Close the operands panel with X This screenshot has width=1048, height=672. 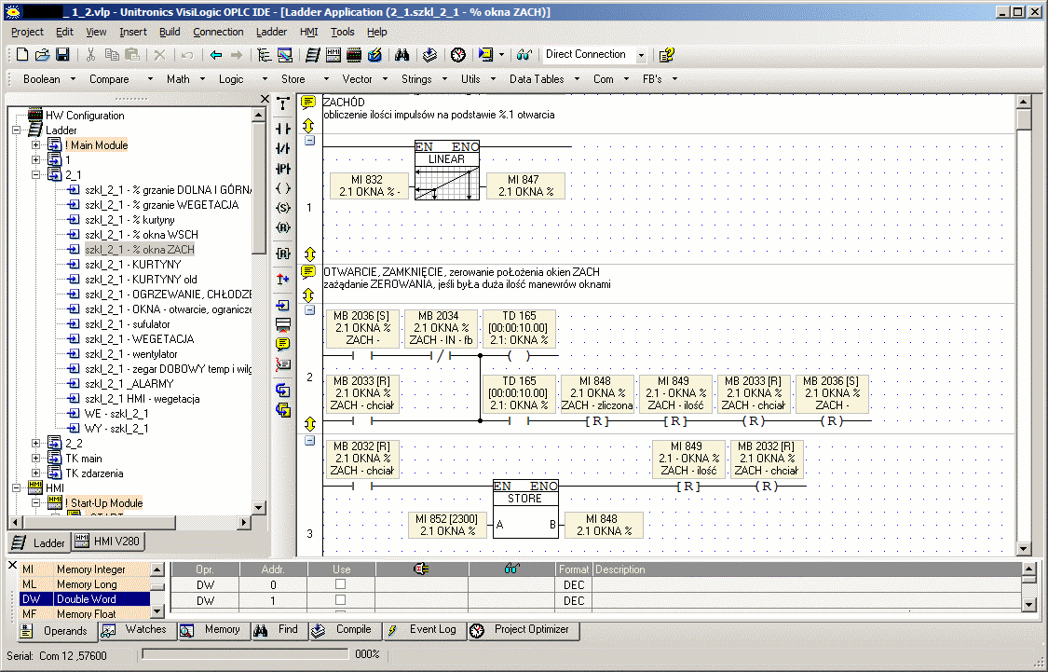point(12,566)
